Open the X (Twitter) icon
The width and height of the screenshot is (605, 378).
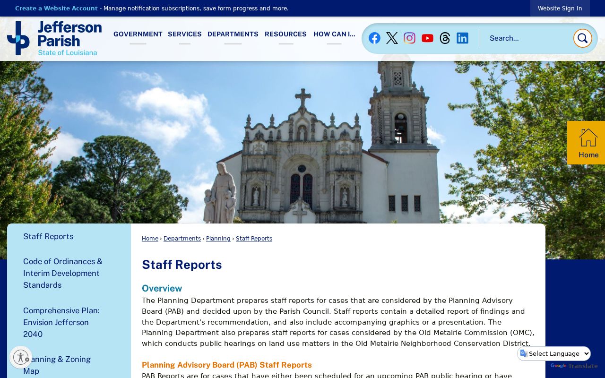pyautogui.click(x=392, y=38)
